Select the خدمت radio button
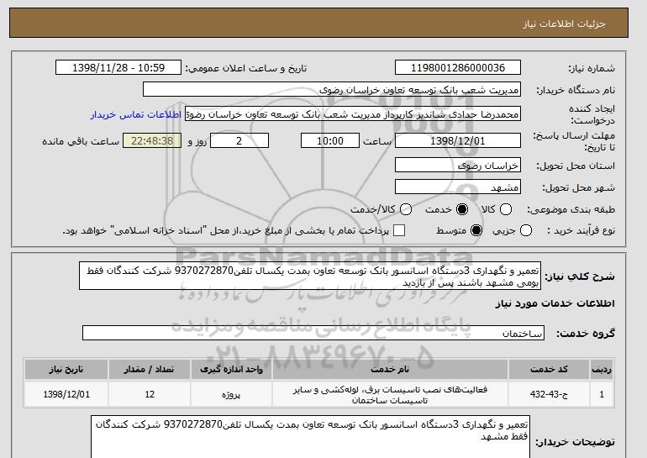 (462, 209)
